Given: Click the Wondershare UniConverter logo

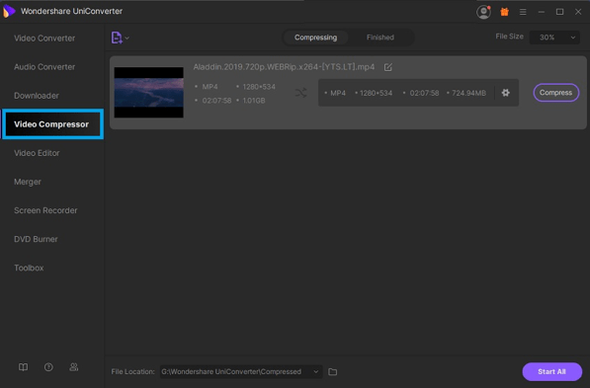Looking at the screenshot, I should tap(9, 11).
